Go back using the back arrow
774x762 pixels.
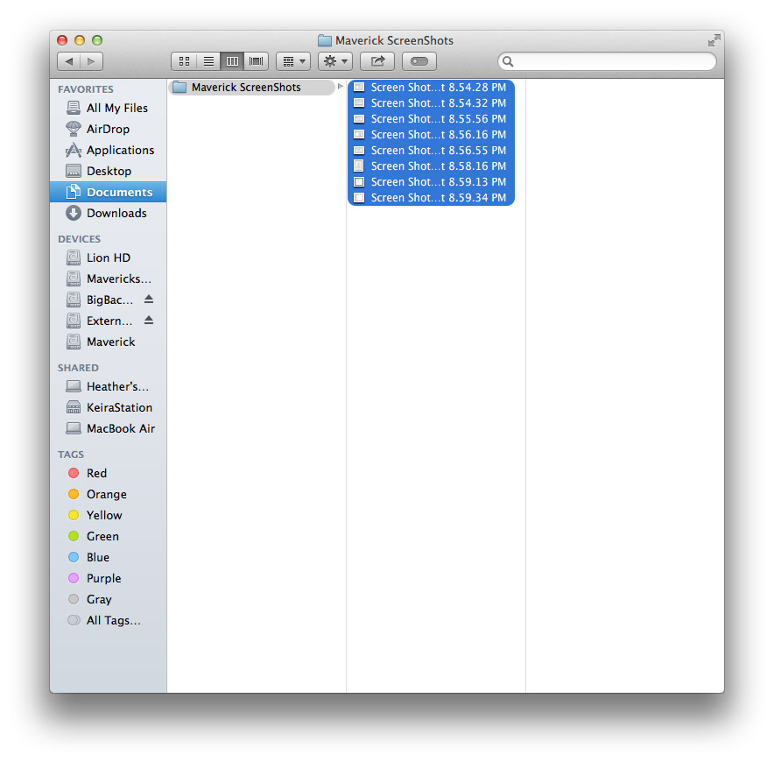click(68, 61)
